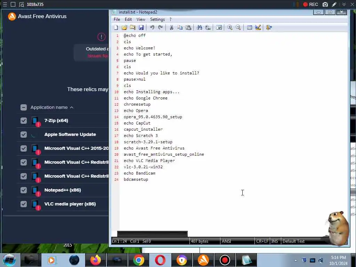This screenshot has width=356, height=267.
Task: Zoom out with the magnifier minus icon
Action: [238, 27]
